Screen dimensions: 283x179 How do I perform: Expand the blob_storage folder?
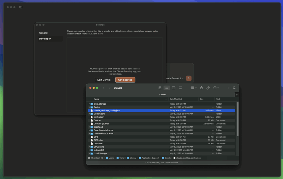89,104
